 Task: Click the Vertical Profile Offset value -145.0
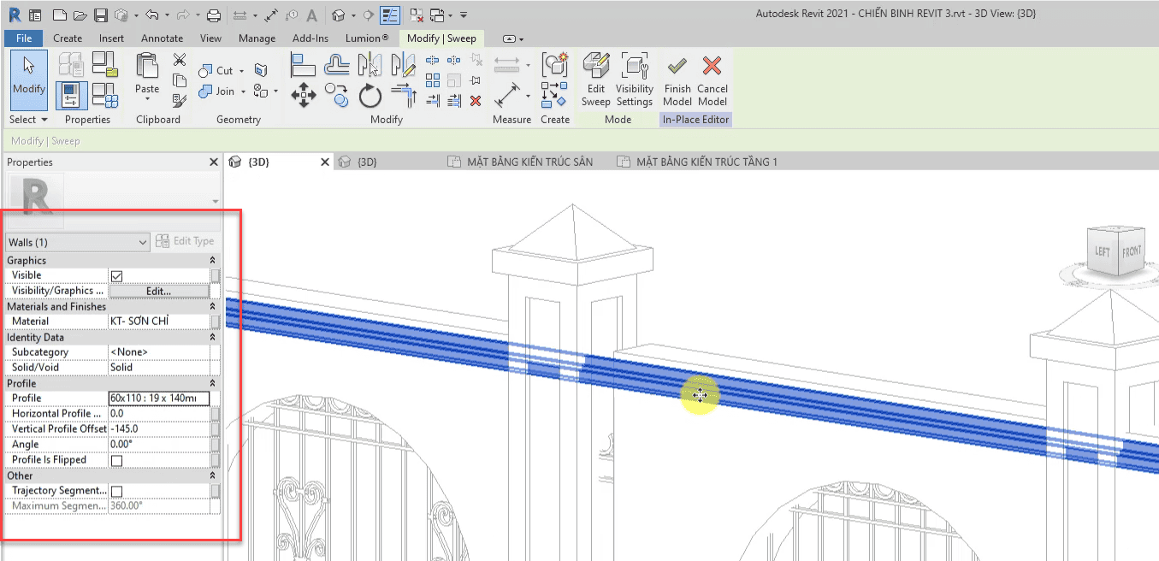tap(159, 429)
